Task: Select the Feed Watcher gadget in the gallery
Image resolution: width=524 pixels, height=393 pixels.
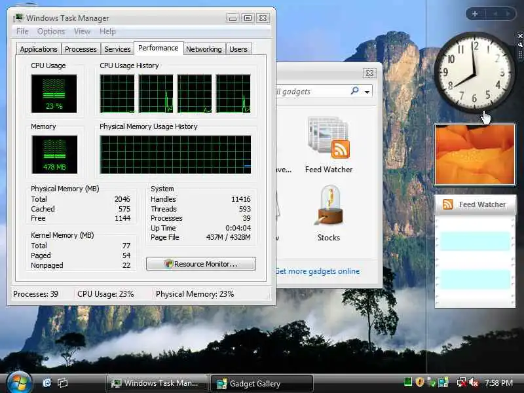Action: [x=329, y=145]
